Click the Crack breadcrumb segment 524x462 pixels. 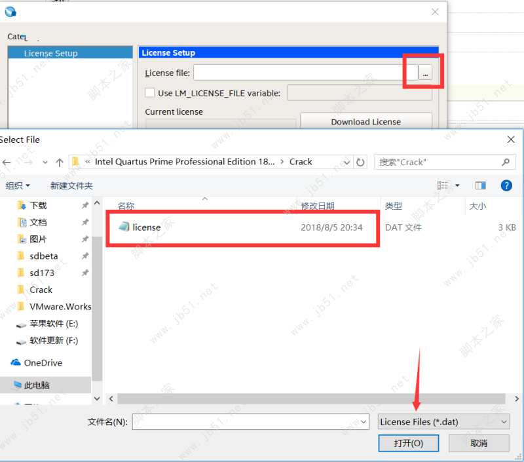tap(301, 162)
